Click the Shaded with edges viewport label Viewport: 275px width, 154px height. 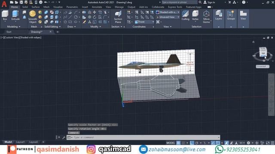pyautogui.click(x=31, y=38)
